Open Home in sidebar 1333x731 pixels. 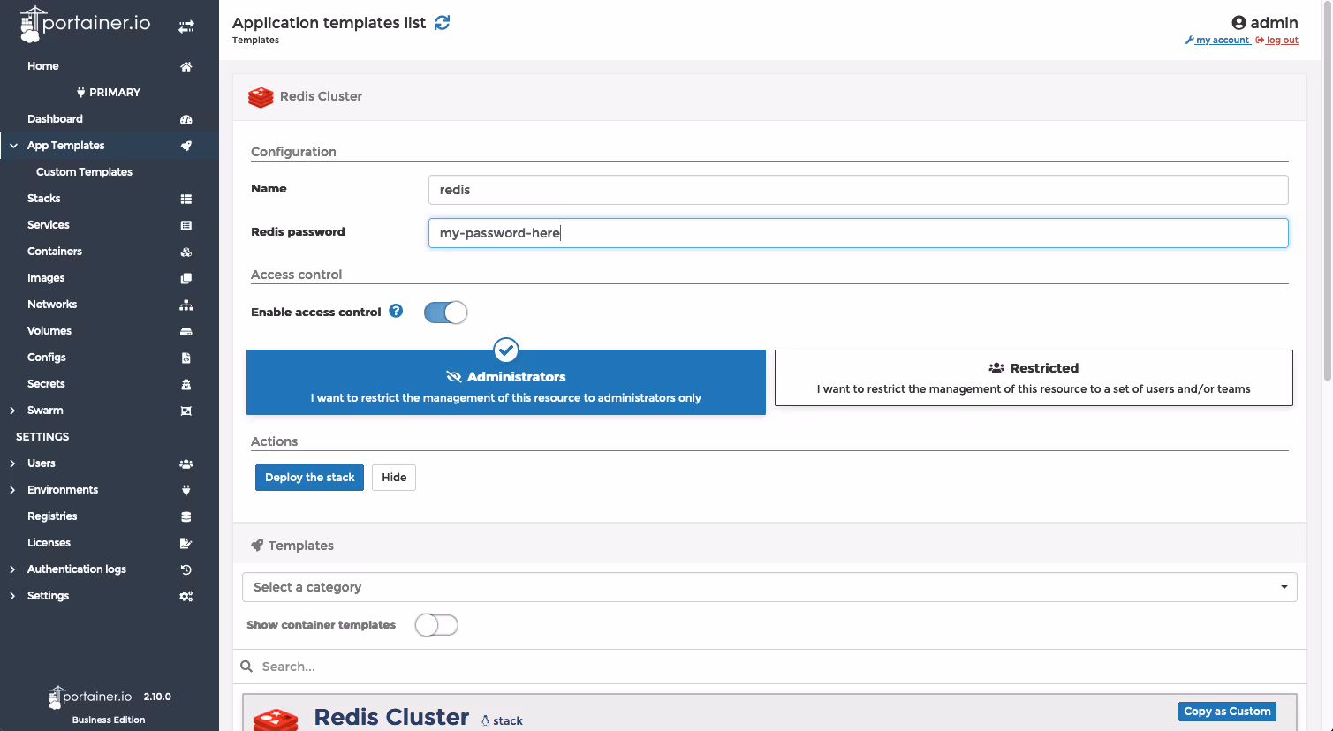click(x=43, y=66)
